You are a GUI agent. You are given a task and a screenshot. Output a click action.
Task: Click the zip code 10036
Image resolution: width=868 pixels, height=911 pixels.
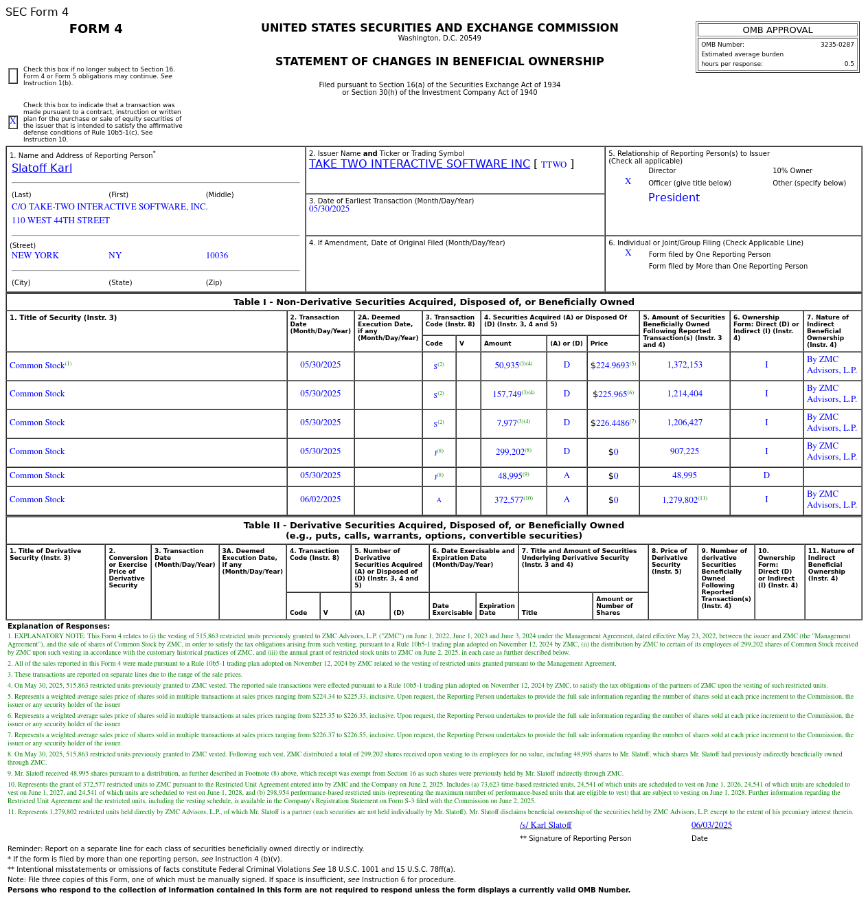(217, 256)
